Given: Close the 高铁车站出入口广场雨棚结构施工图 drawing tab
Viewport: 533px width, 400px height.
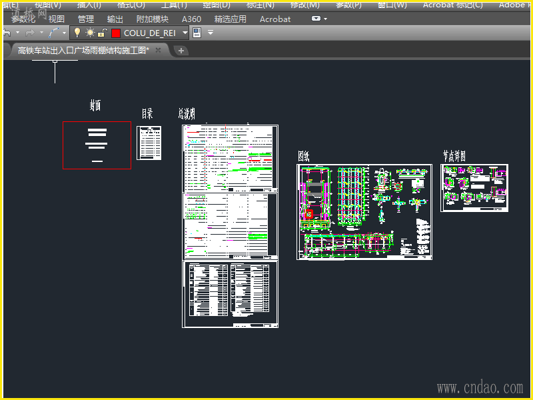Looking at the screenshot, I should tap(159, 50).
